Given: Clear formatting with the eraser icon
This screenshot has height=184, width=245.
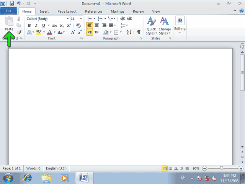Looking at the screenshot, I should (x=78, y=25).
